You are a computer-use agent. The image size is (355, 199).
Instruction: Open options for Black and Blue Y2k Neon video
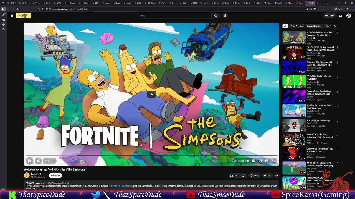pos(337,62)
